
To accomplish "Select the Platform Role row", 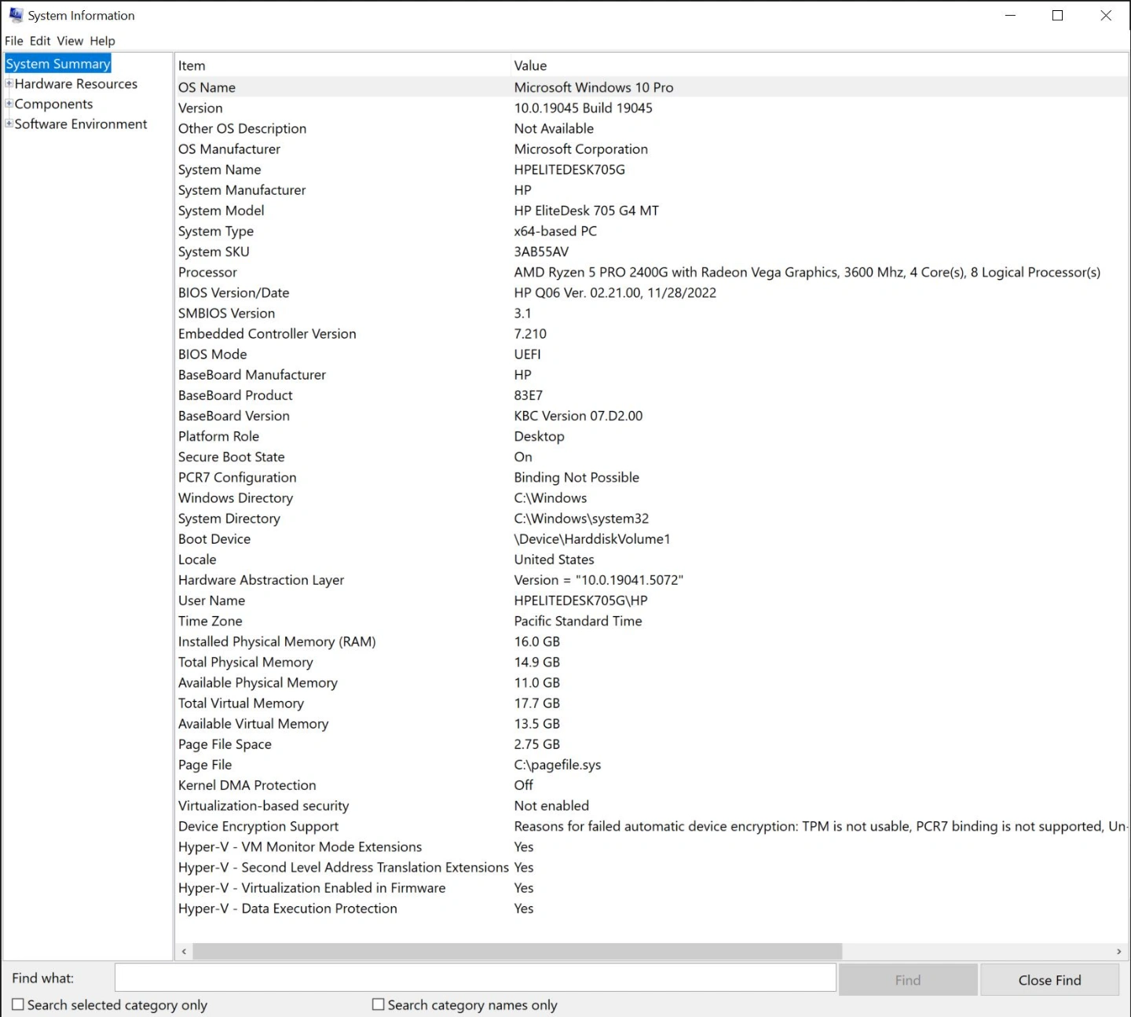I will coord(652,436).
